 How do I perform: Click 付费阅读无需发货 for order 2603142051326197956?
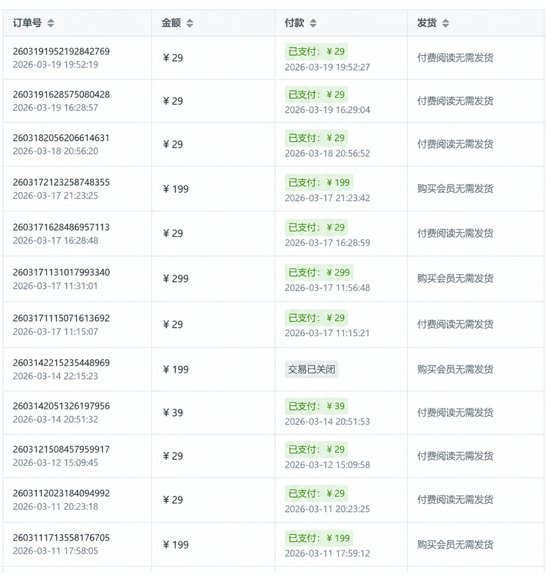pyautogui.click(x=455, y=412)
